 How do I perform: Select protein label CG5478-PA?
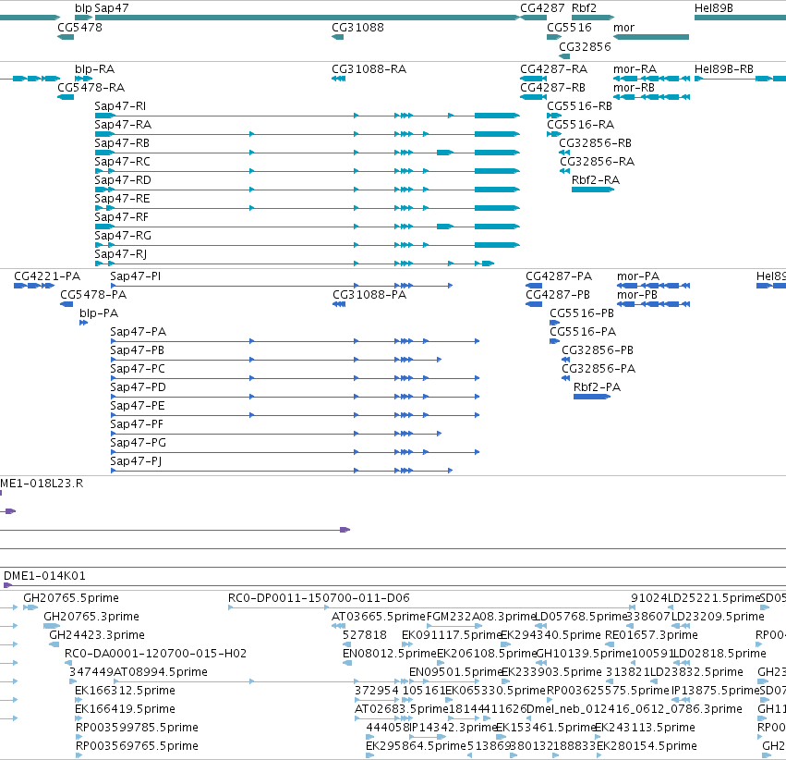[93, 295]
